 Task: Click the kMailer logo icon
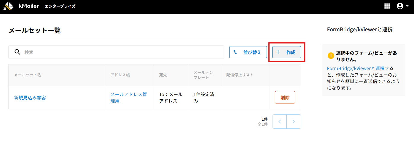click(9, 6)
